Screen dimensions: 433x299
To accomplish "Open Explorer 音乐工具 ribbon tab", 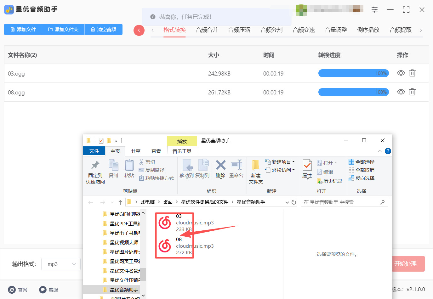I will coord(182,151).
